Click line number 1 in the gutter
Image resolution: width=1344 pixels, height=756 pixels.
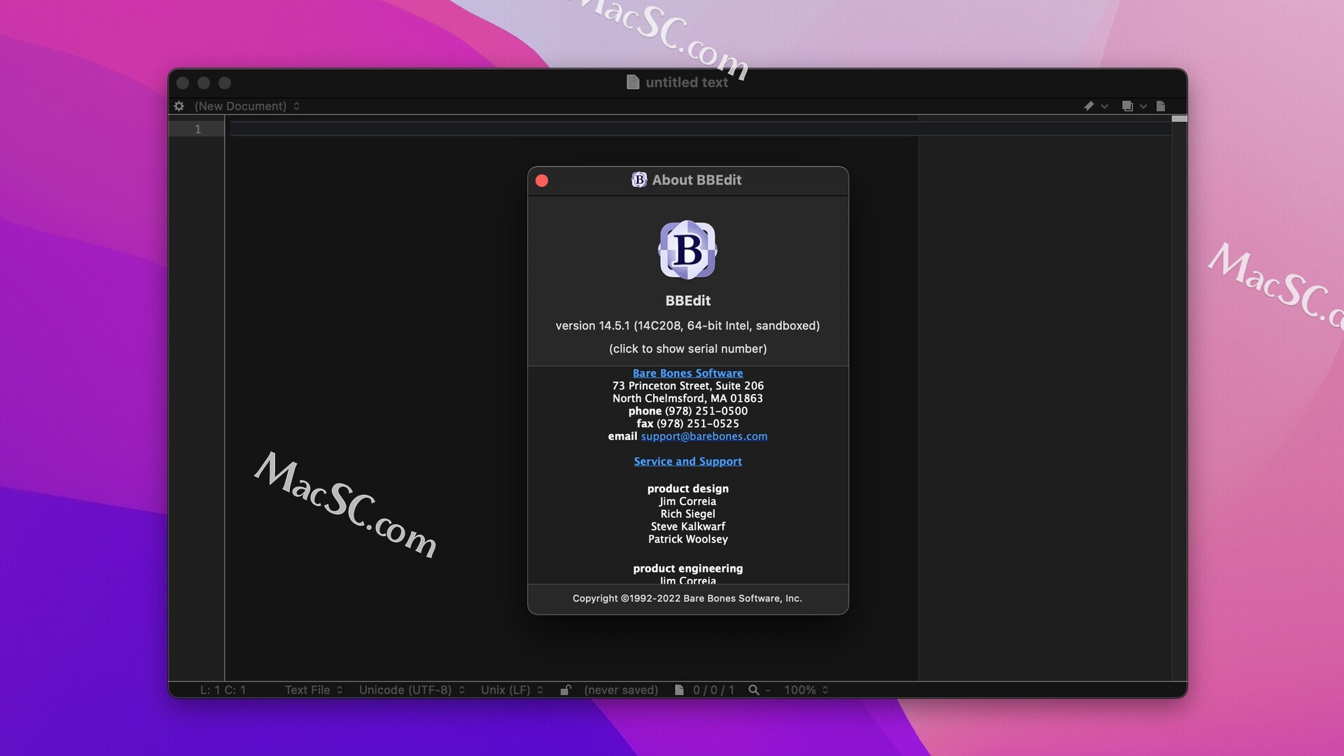click(198, 129)
